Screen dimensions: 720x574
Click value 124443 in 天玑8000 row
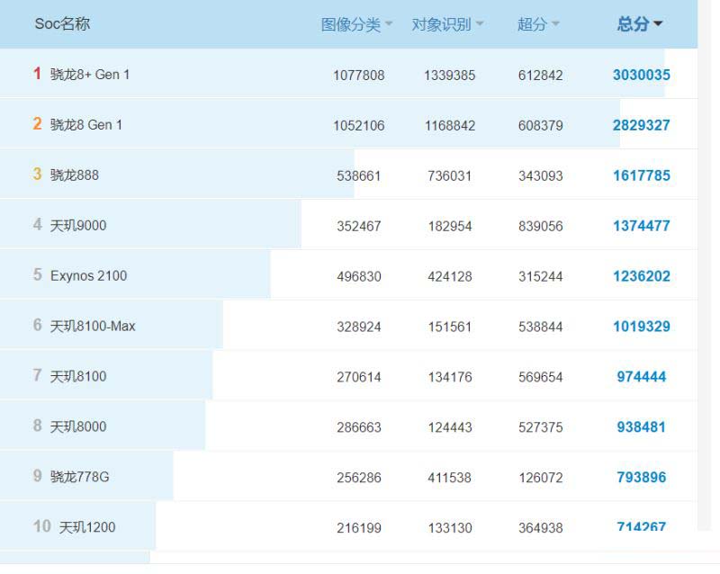coord(449,427)
